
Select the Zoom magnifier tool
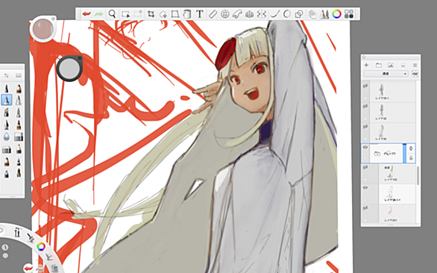pyautogui.click(x=112, y=13)
